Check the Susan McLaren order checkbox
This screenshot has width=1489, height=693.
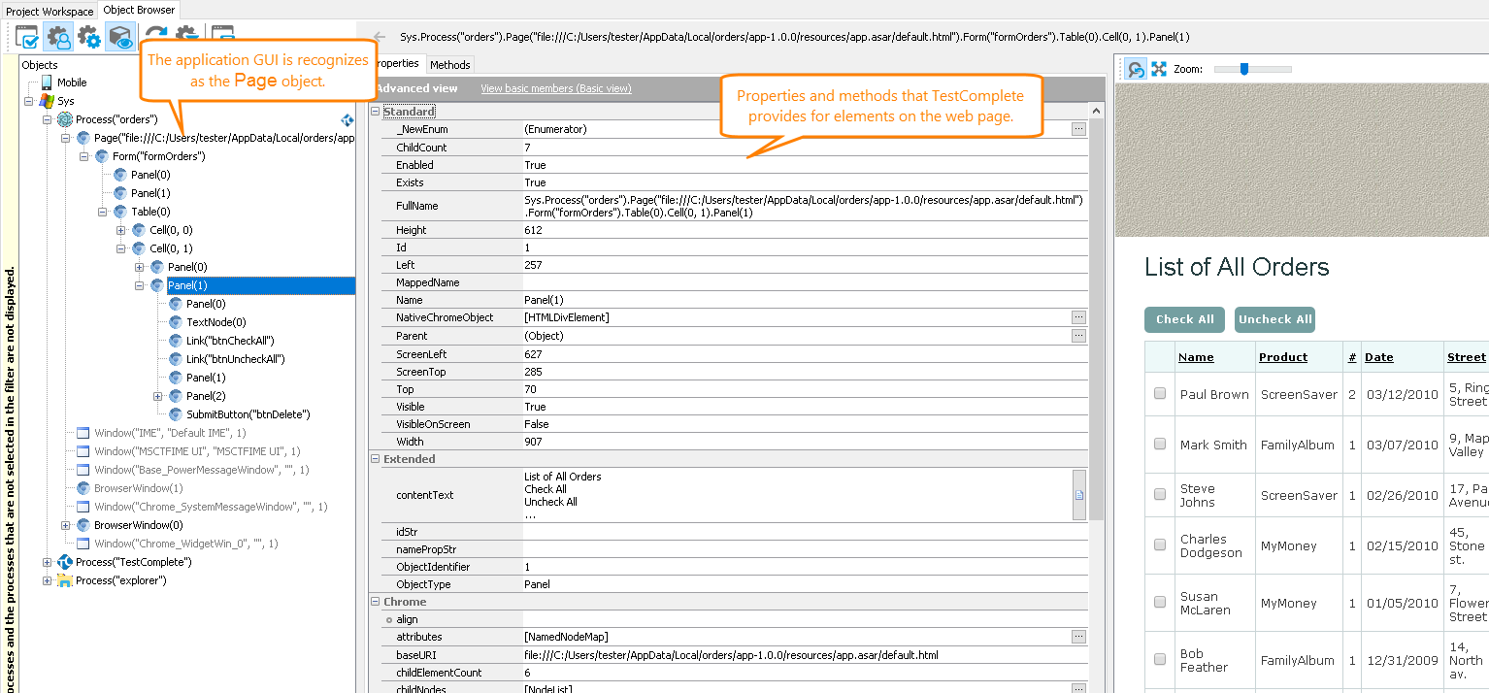[x=1160, y=602]
